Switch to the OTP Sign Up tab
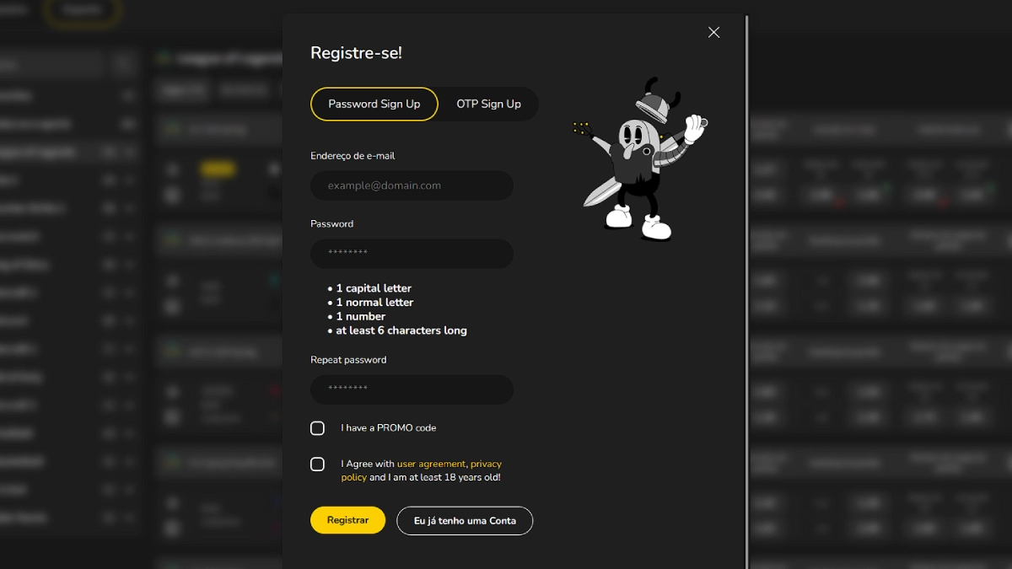This screenshot has height=569, width=1012. (x=488, y=104)
